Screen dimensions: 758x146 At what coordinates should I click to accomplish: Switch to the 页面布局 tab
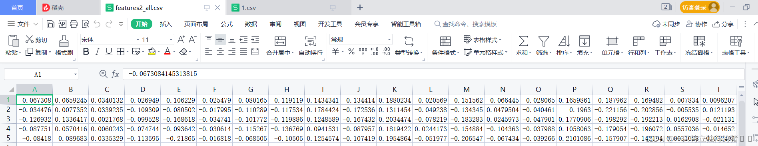pos(196,24)
